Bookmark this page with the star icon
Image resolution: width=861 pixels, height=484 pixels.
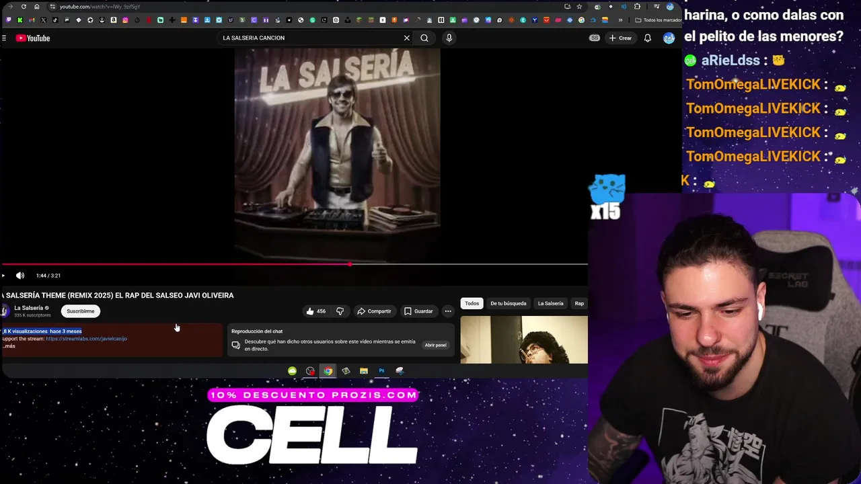(x=579, y=7)
